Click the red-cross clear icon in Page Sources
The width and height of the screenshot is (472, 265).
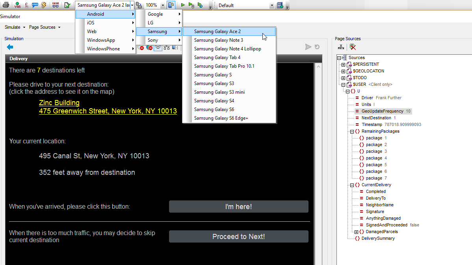(x=353, y=47)
